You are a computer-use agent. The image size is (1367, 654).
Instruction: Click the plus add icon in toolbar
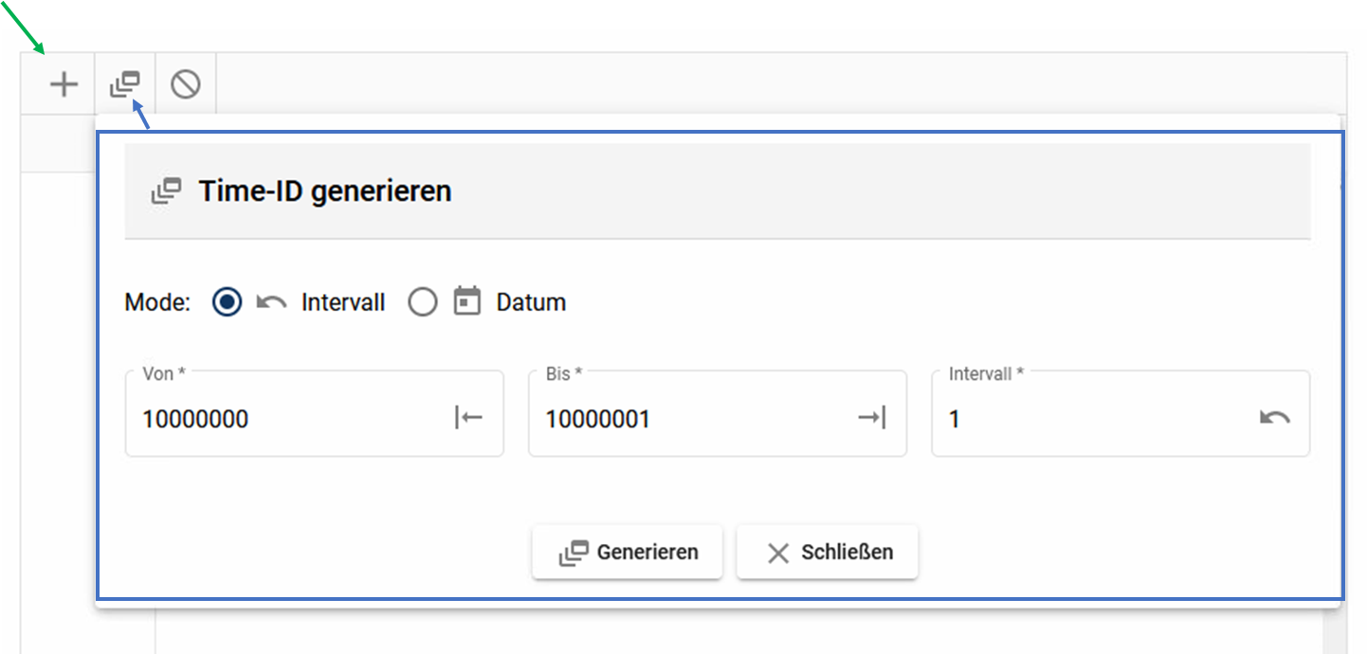coord(64,85)
